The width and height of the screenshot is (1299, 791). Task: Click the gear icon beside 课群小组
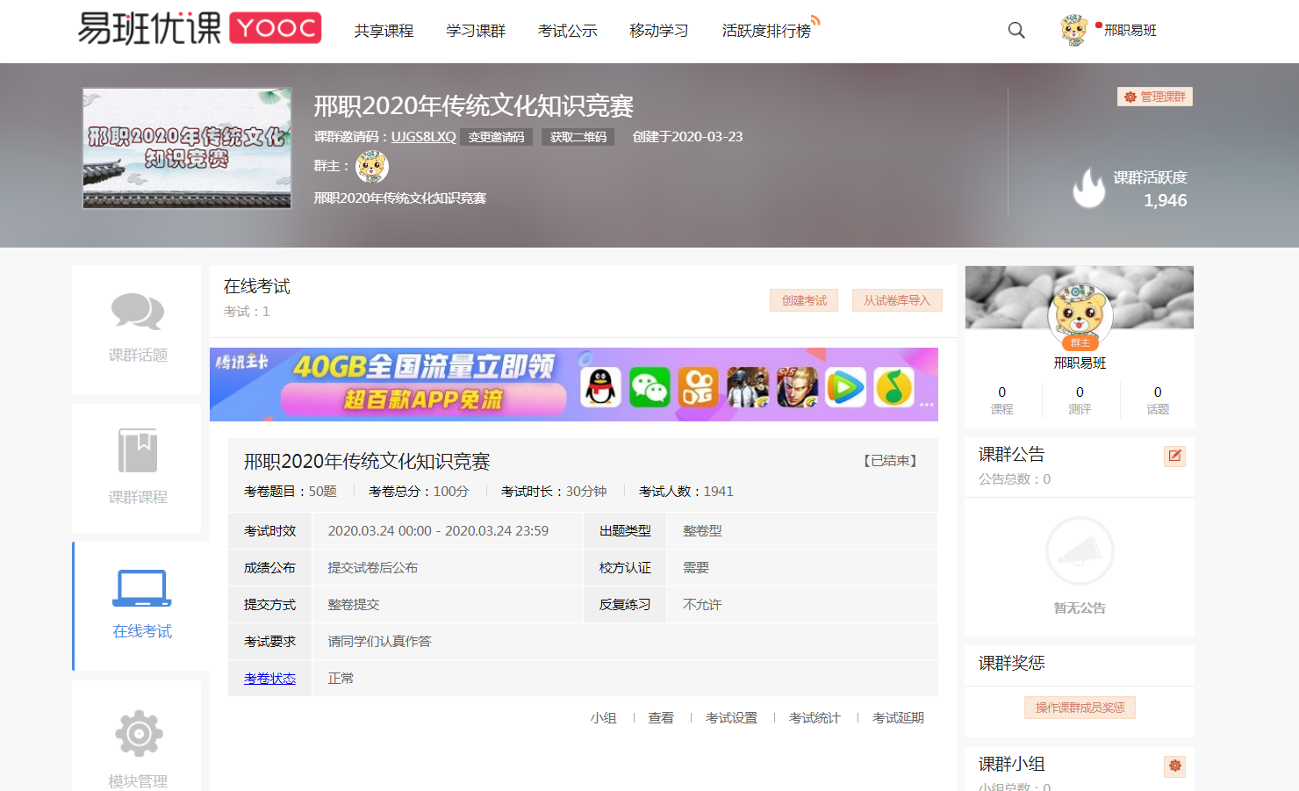(1174, 766)
